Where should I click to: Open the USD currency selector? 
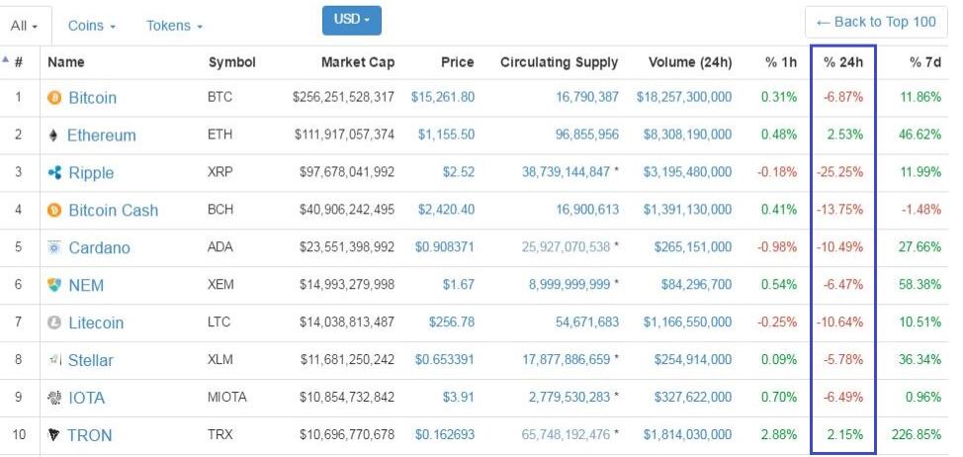[x=351, y=20]
